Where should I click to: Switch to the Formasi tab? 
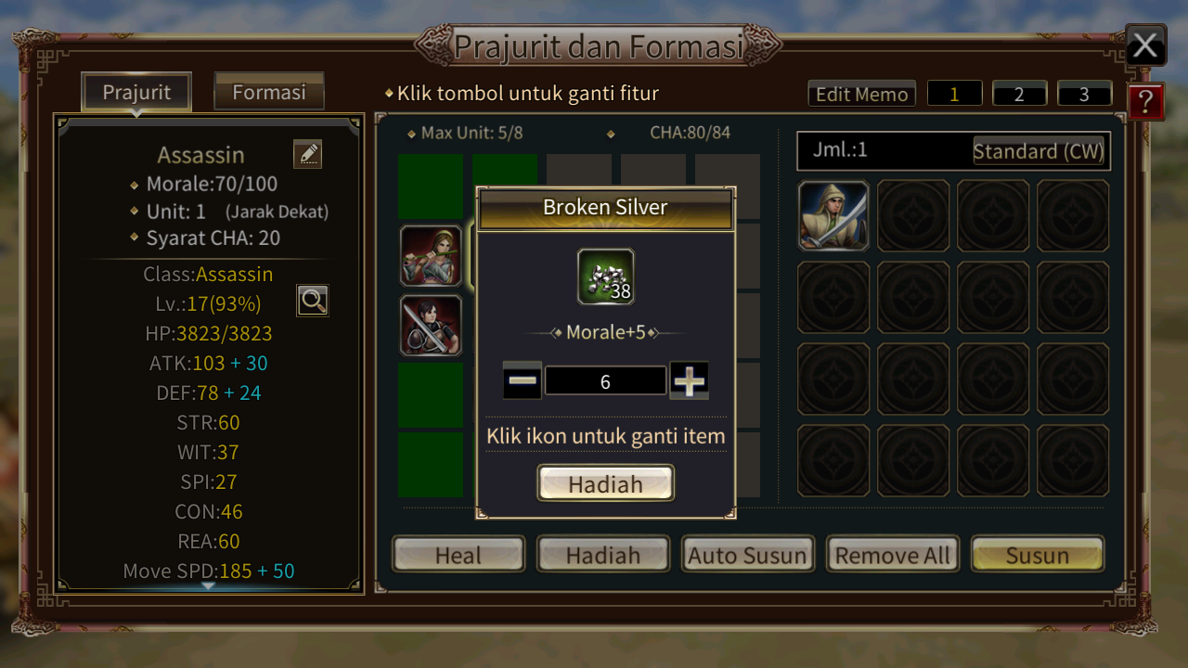click(x=269, y=92)
